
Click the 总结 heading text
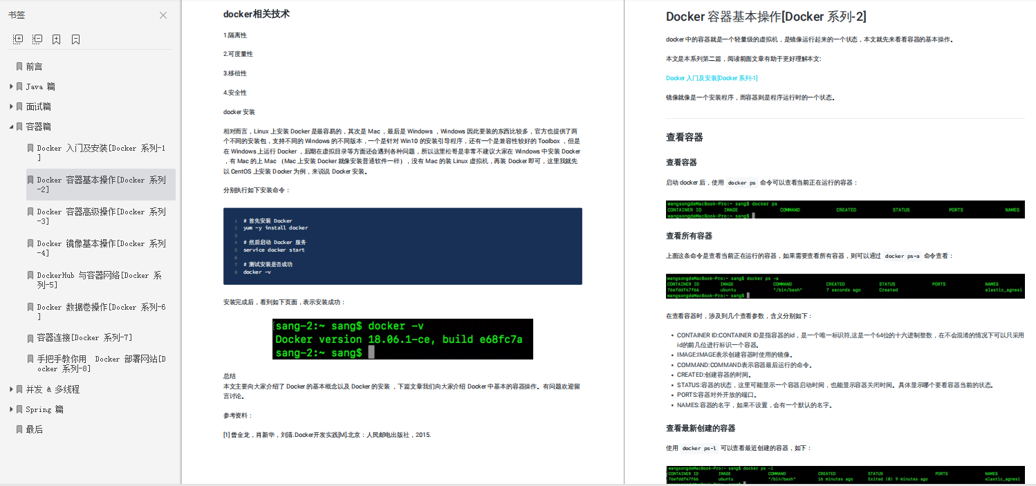[x=230, y=376]
